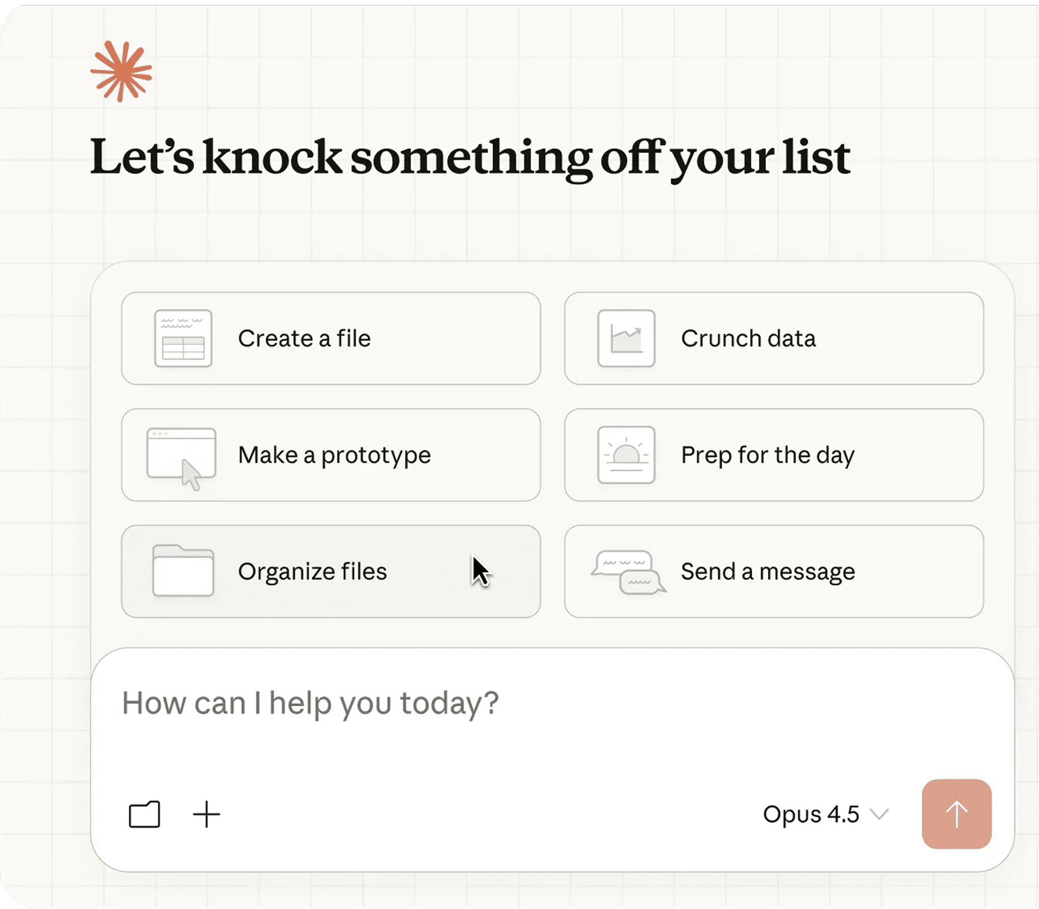
Task: Click the orange starburst Claude logo
Action: coord(121,71)
